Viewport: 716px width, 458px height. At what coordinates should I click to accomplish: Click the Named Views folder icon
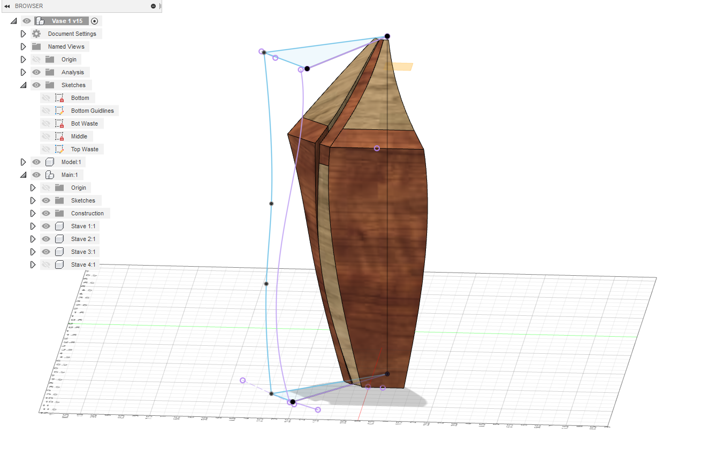coord(36,46)
